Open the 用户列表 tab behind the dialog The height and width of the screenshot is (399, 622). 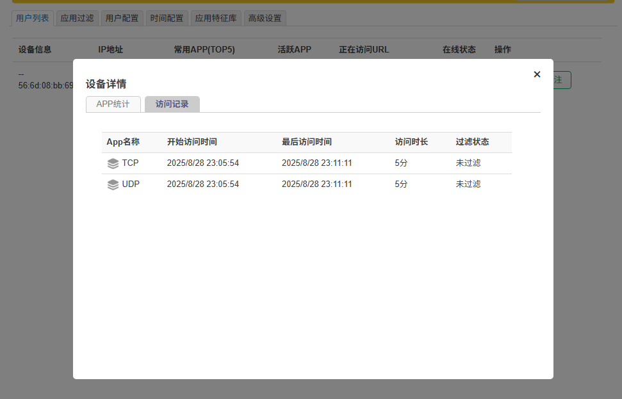click(33, 18)
